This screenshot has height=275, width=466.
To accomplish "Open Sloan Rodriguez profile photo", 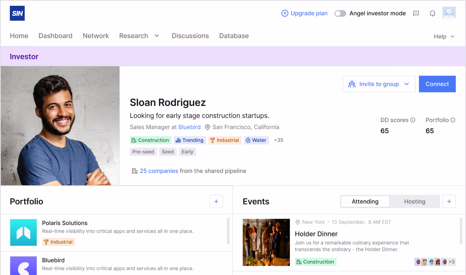I will coord(60,126).
